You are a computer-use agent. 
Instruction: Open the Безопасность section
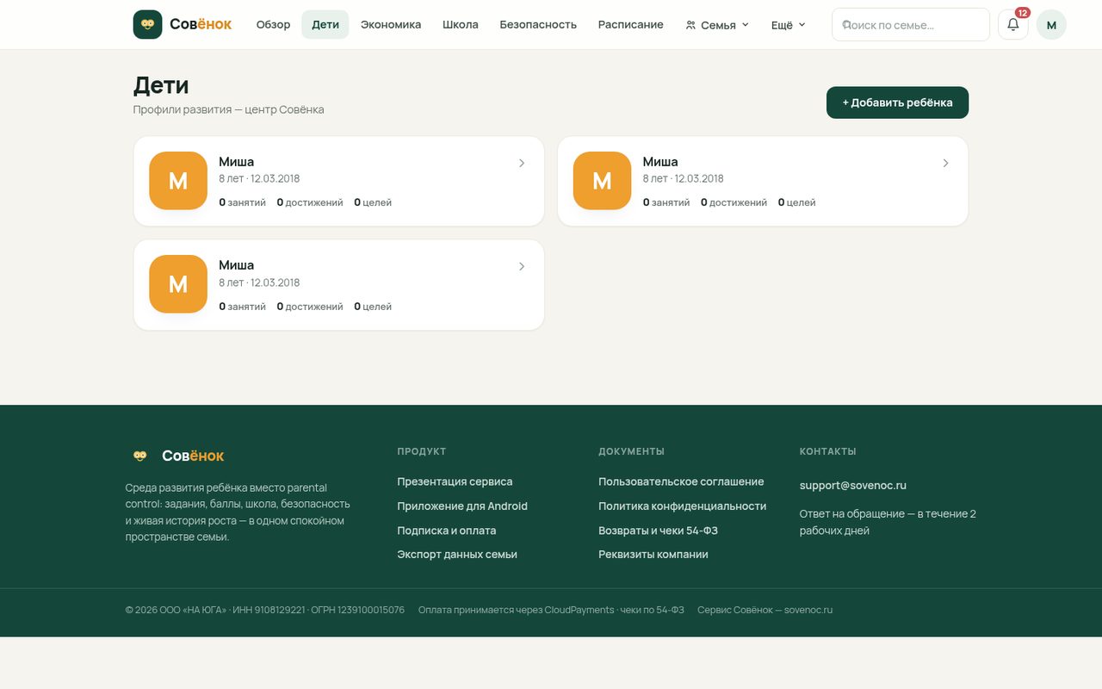tap(538, 25)
